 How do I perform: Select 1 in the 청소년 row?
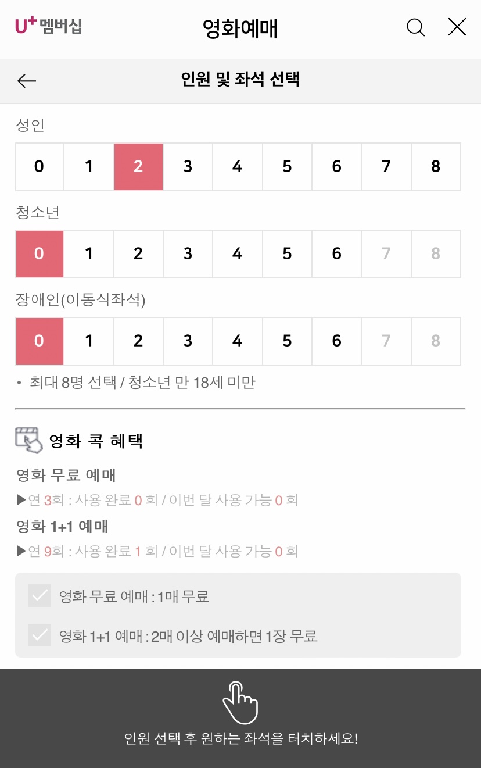pos(88,253)
